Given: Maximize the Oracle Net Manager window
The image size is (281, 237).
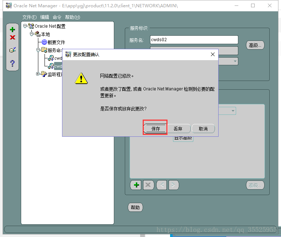Looking at the screenshot, I should 253,5.
